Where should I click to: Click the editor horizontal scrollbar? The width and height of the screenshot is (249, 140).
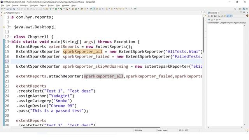(x=92, y=127)
